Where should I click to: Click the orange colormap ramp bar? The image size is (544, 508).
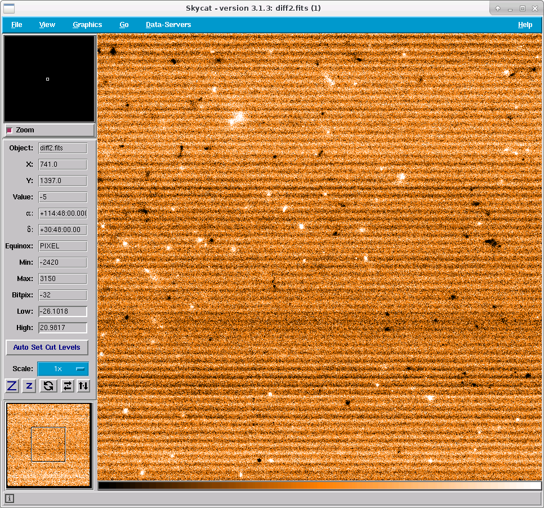pos(319,485)
